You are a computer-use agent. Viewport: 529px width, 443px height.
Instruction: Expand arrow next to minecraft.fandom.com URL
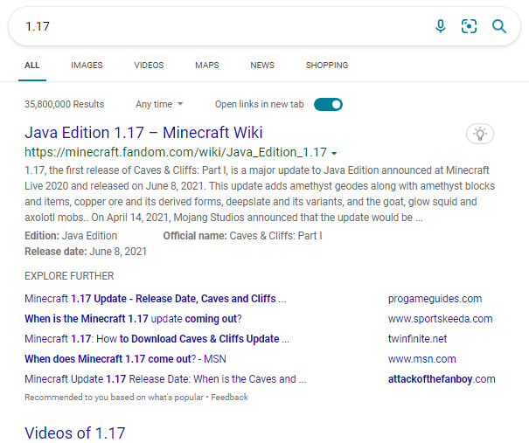click(334, 154)
